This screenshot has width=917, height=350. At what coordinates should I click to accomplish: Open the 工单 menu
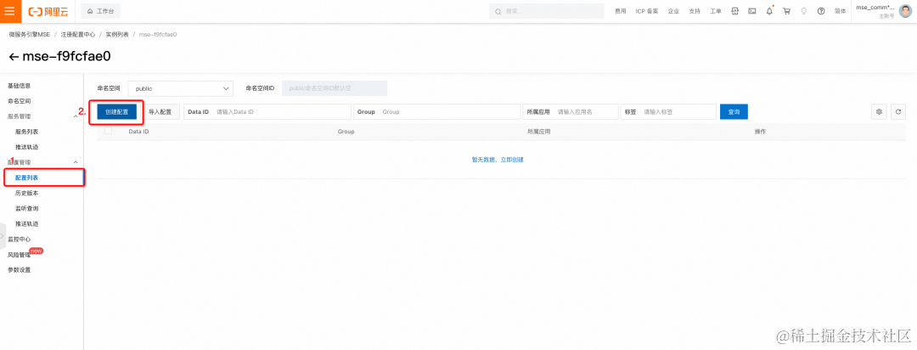(x=716, y=11)
